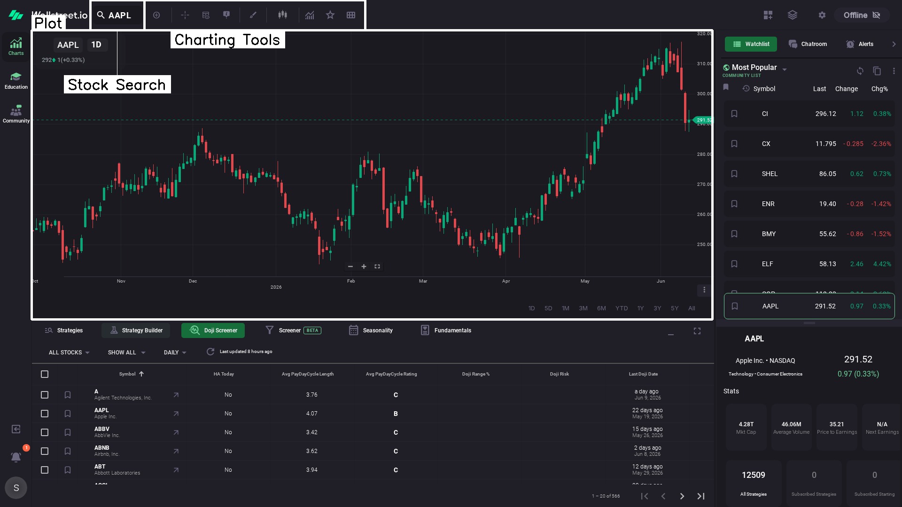Viewport: 902px width, 507px height.
Task: Open chart three-dot options menu
Action: tap(704, 290)
